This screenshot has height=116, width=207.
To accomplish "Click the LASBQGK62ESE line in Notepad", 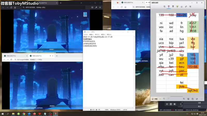I will pos(90,44).
